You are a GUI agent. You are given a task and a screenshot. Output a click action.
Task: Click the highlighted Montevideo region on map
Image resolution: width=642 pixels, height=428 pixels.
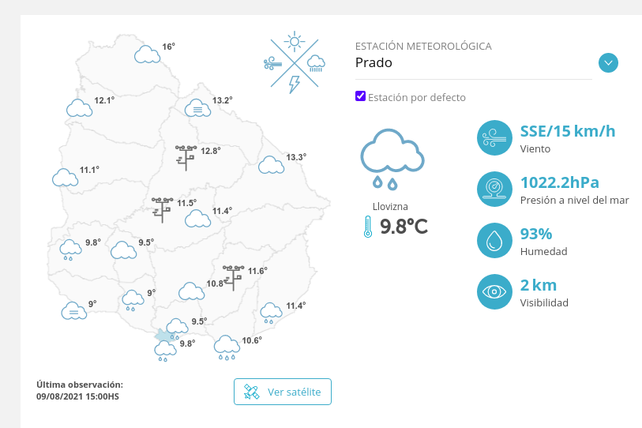[163, 336]
